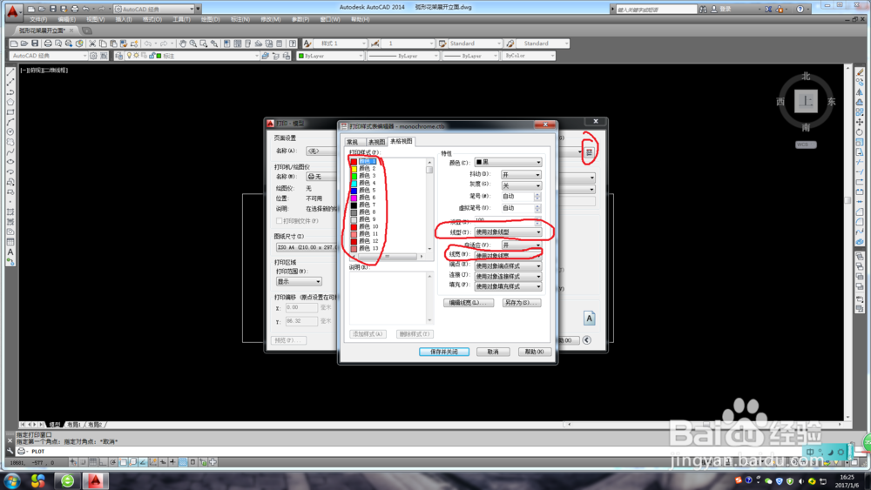Open 抖动(D) dropdown
Screen dimensions: 871x490
[521, 174]
